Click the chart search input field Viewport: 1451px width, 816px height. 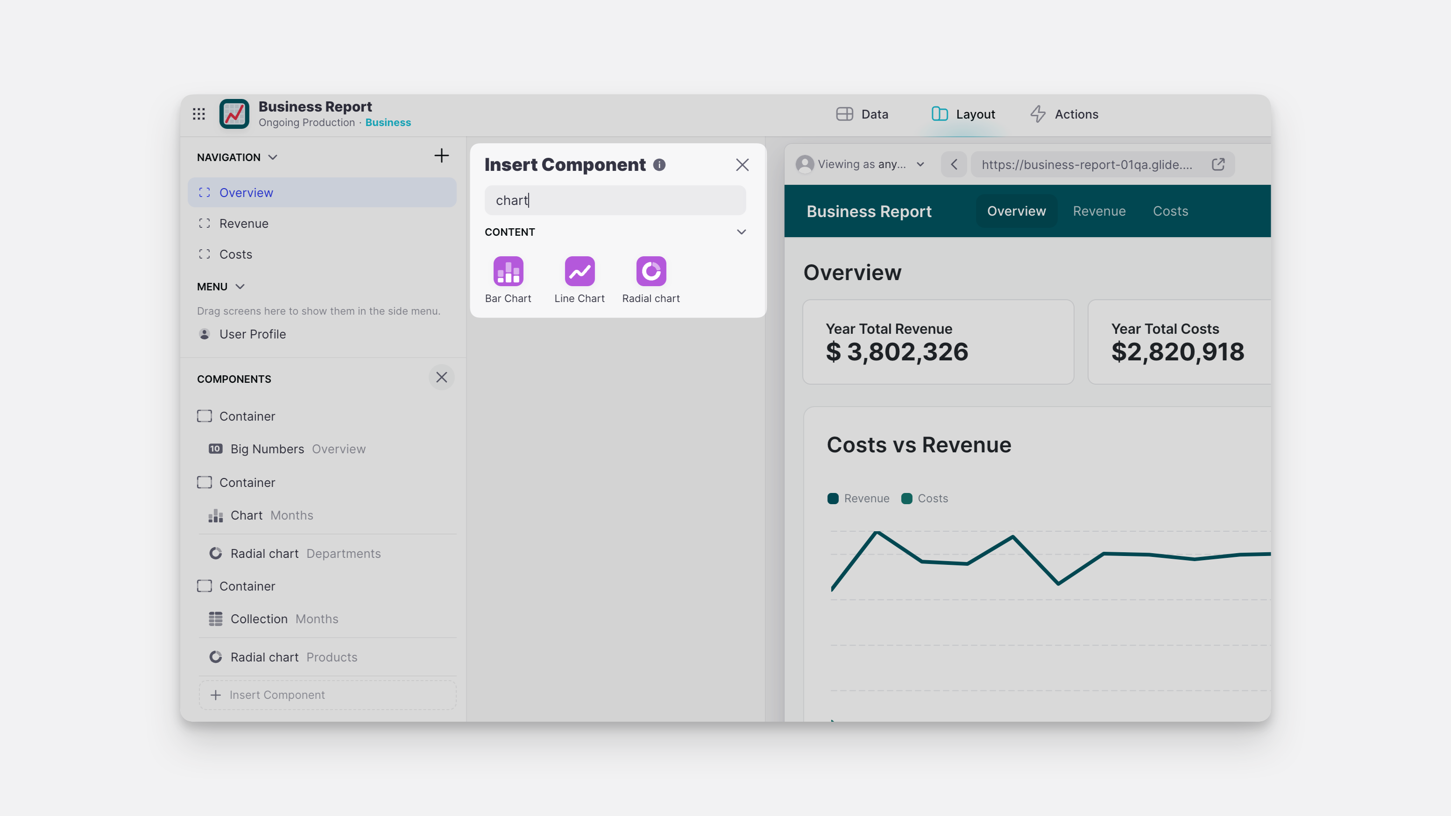pos(615,200)
